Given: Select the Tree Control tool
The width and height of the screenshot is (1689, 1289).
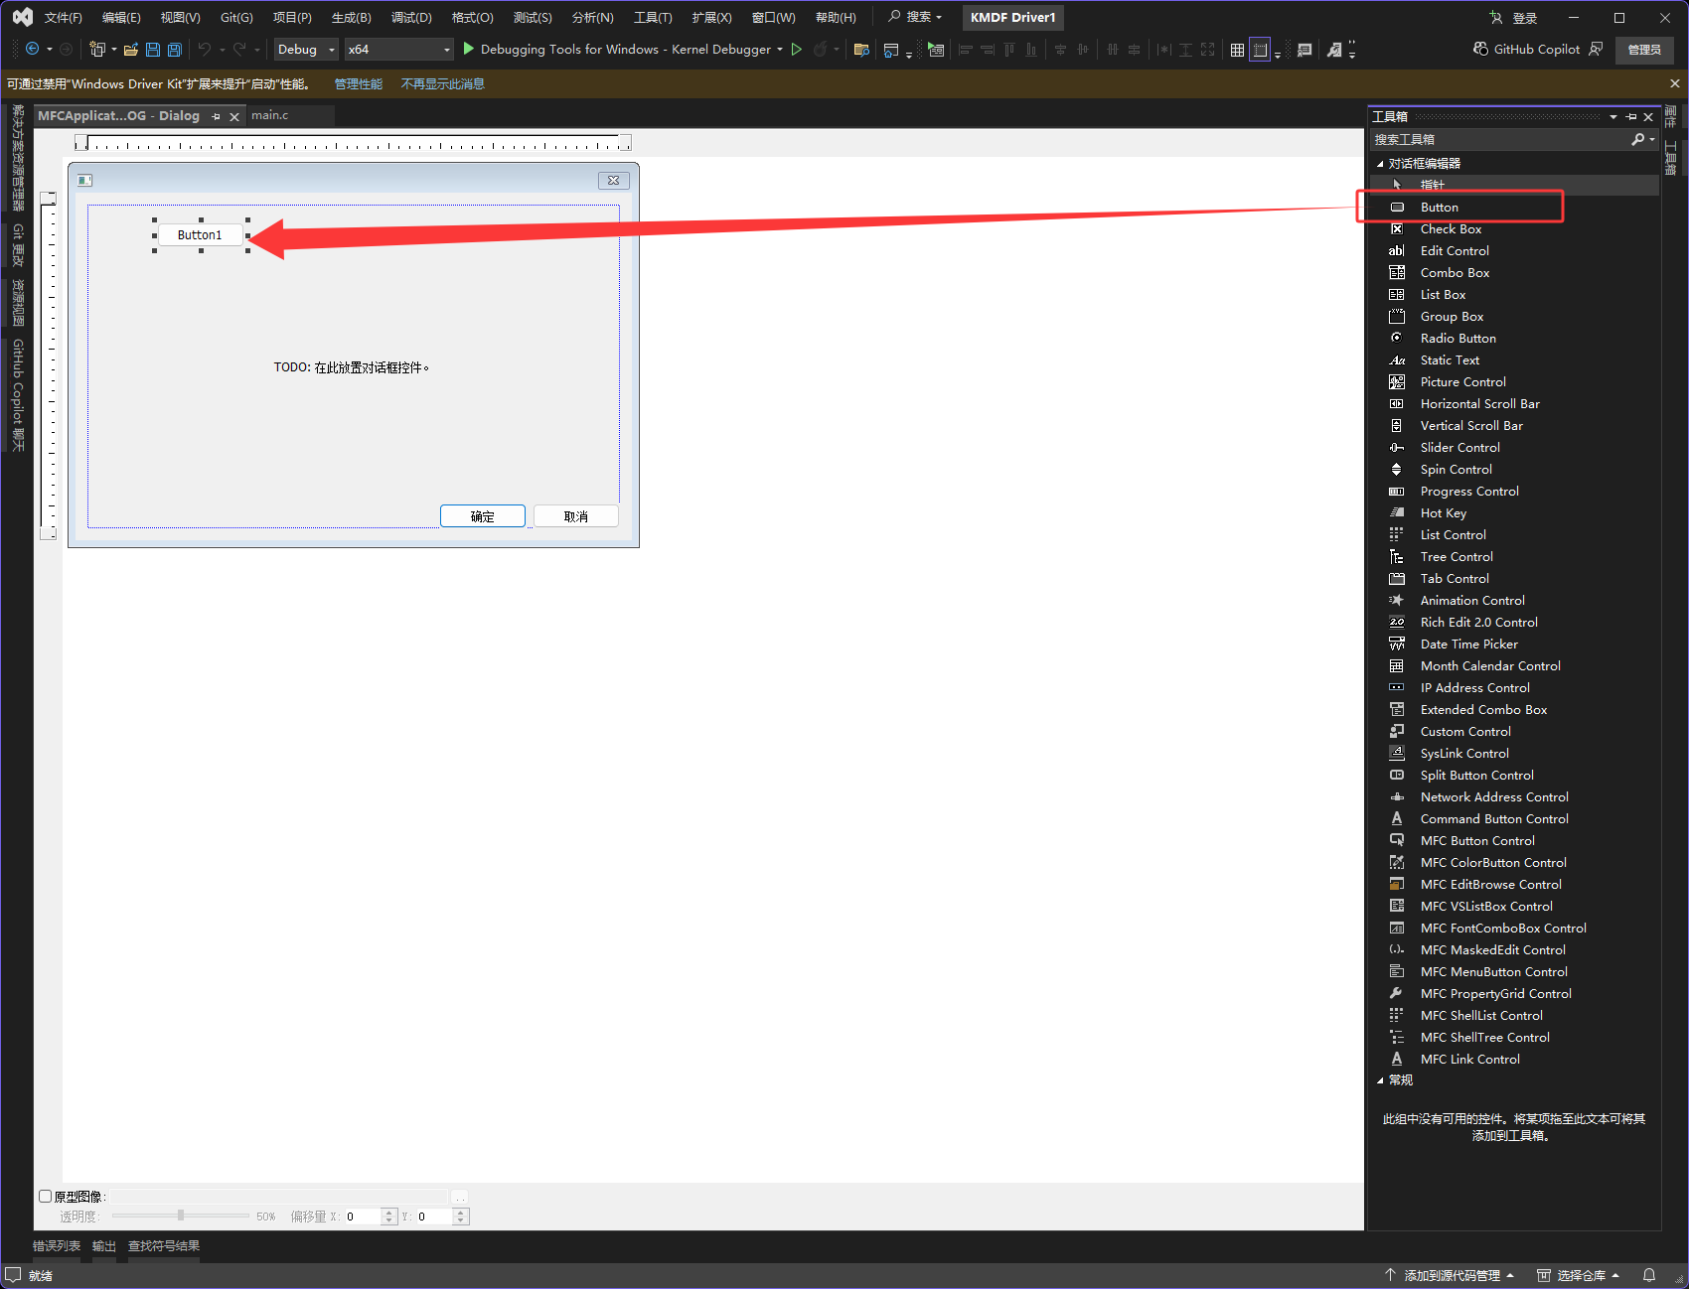Looking at the screenshot, I should [1514, 556].
